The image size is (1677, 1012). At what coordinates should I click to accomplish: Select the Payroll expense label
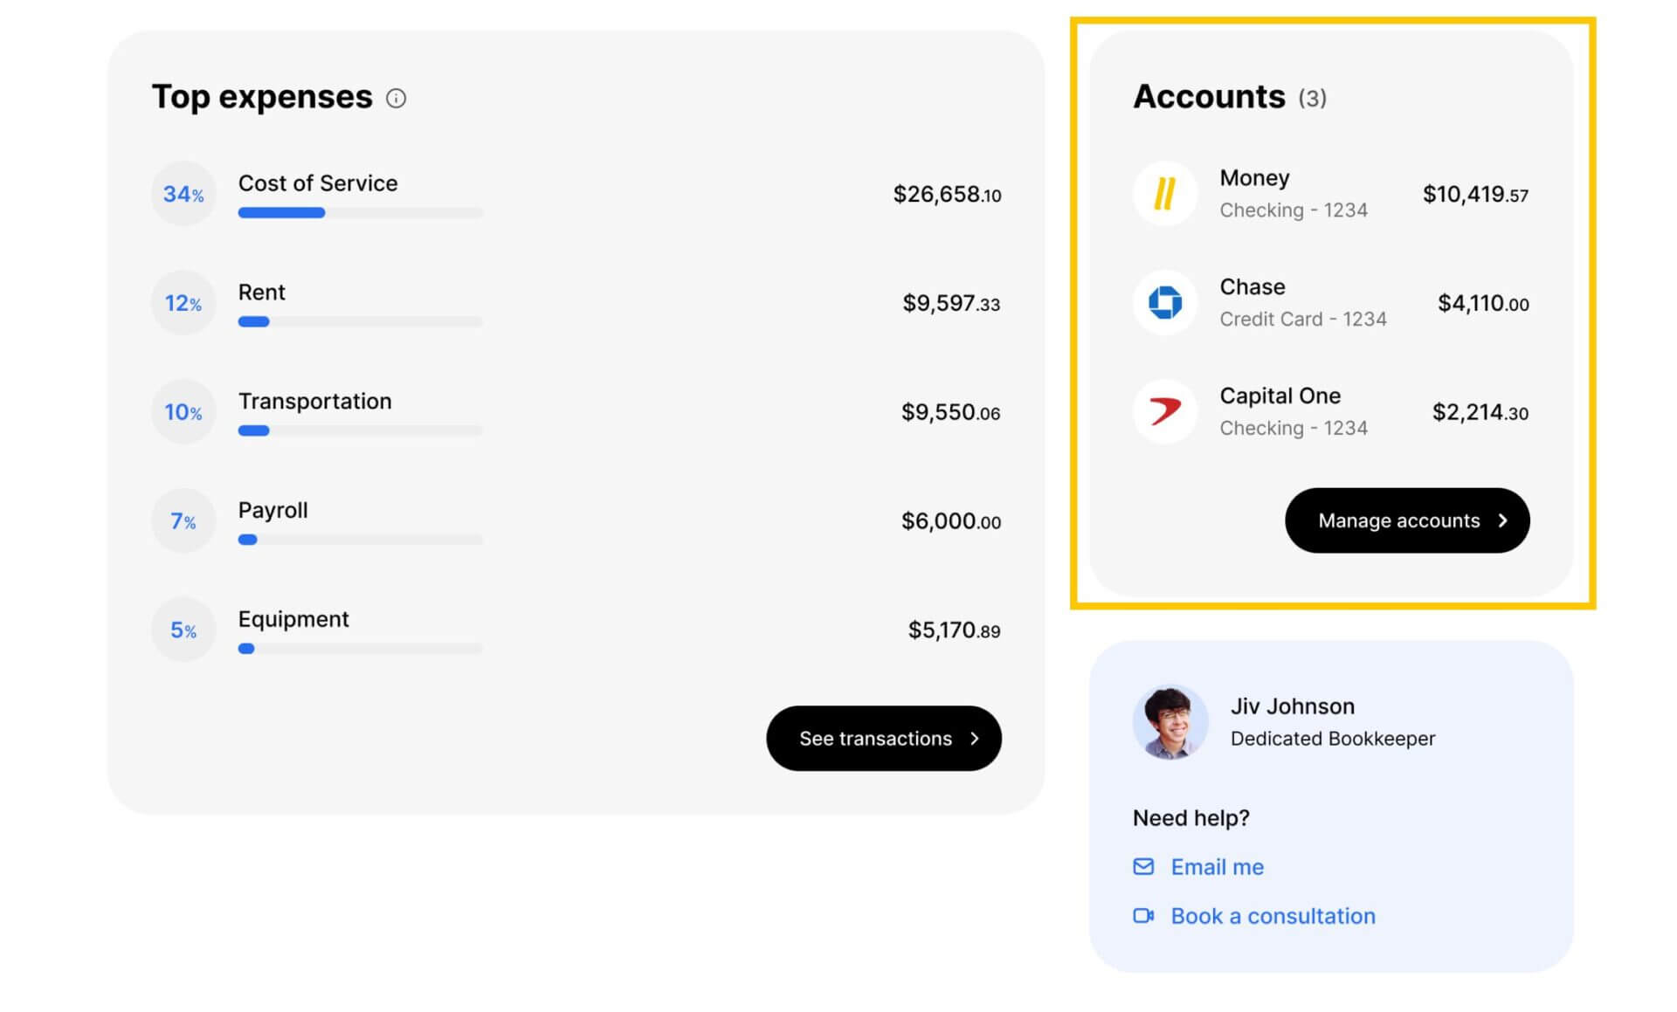273,510
